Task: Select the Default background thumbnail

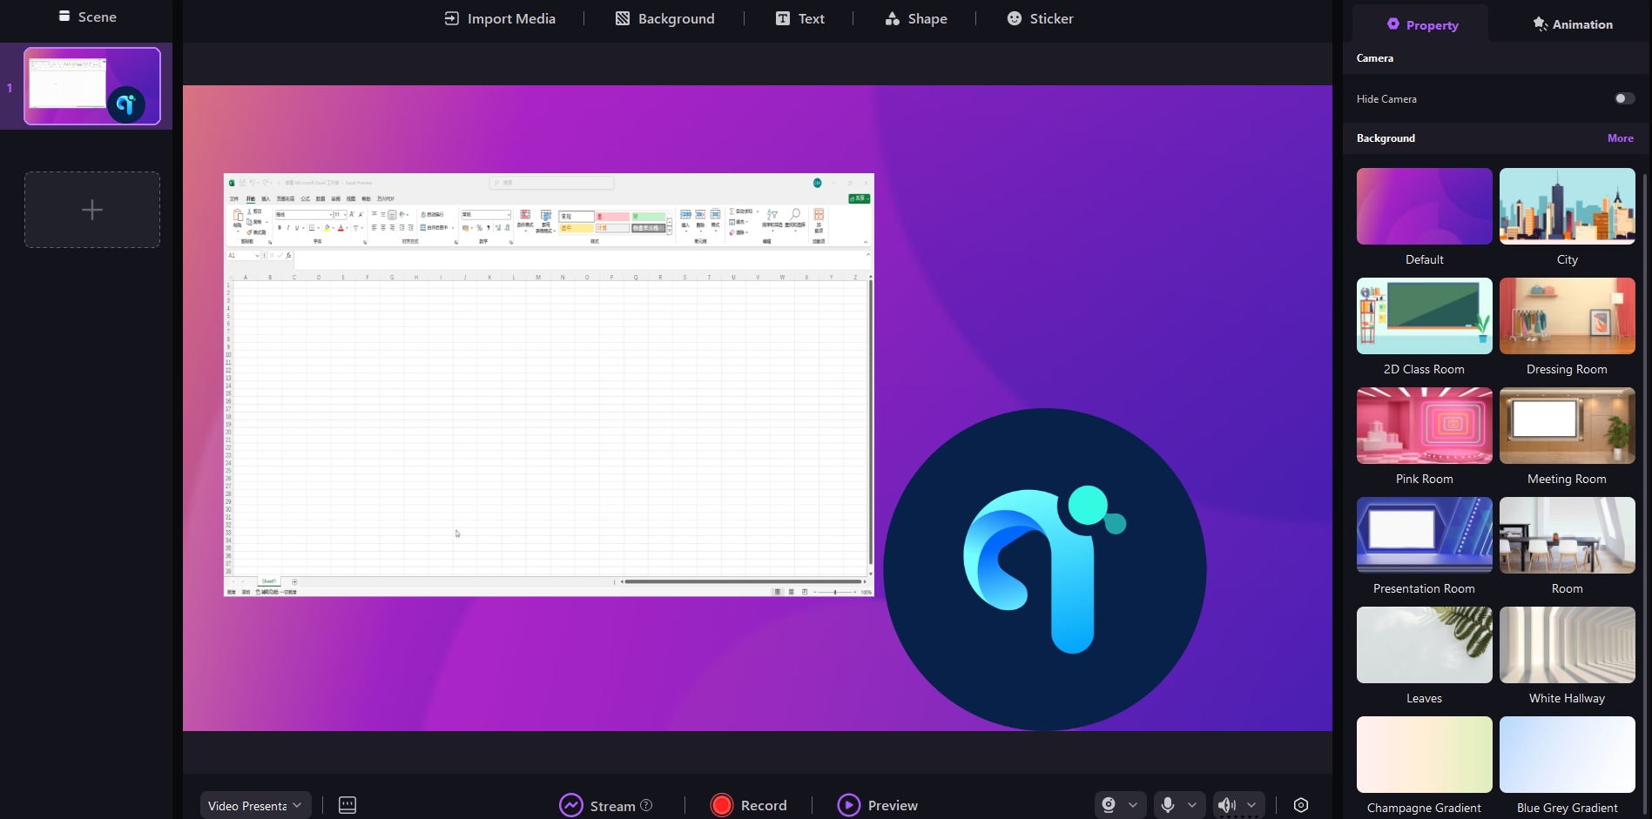Action: [1425, 206]
